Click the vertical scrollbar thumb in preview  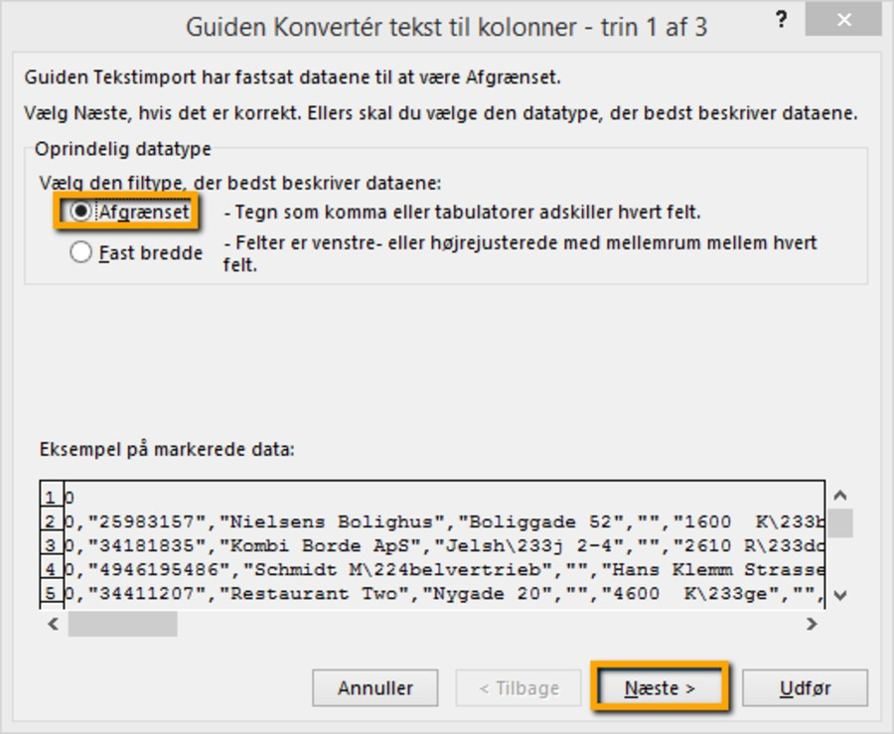pyautogui.click(x=839, y=521)
